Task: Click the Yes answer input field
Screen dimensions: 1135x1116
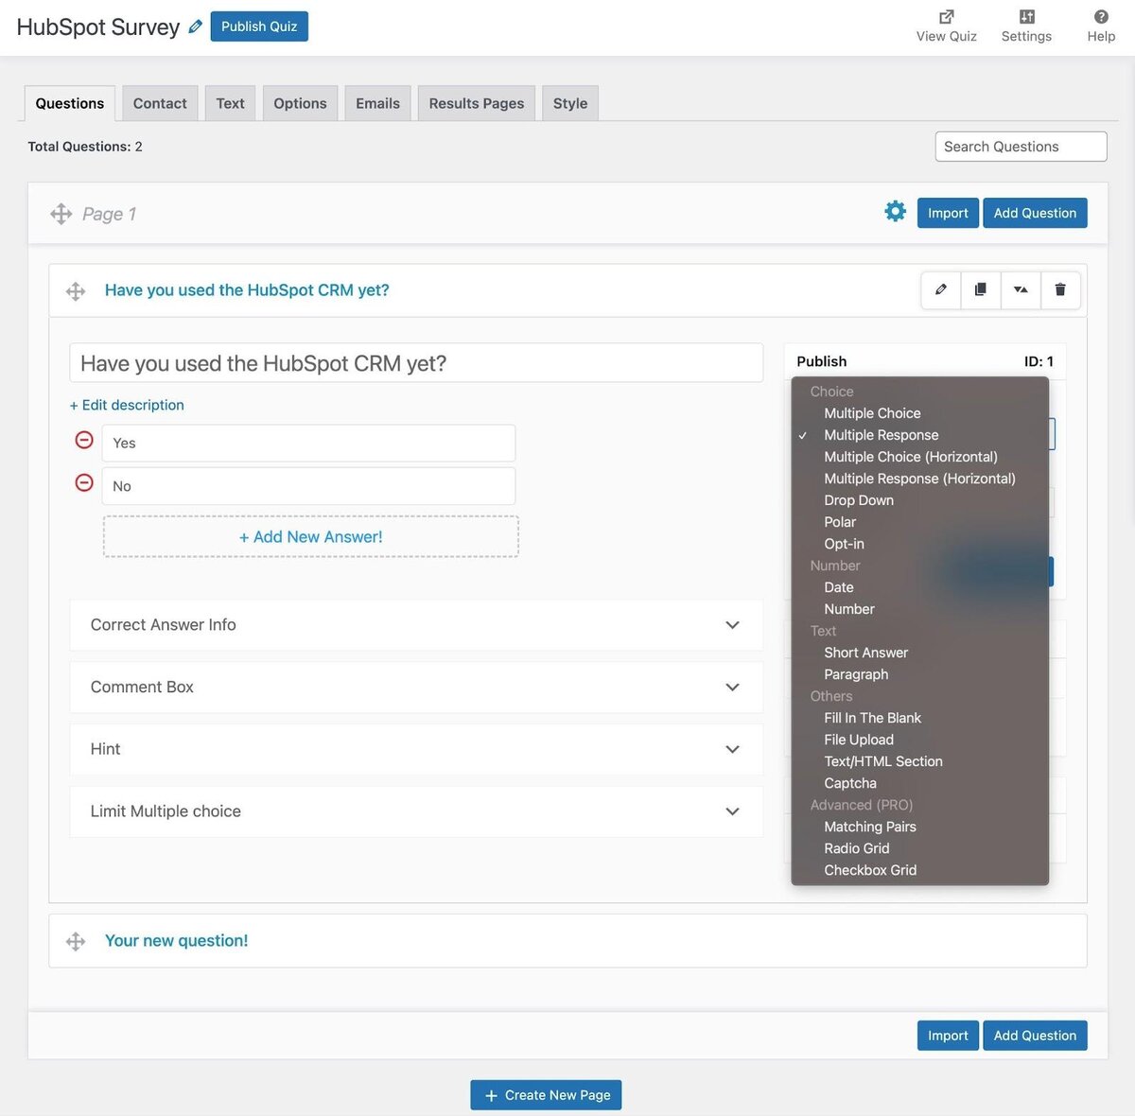Action: tap(308, 444)
